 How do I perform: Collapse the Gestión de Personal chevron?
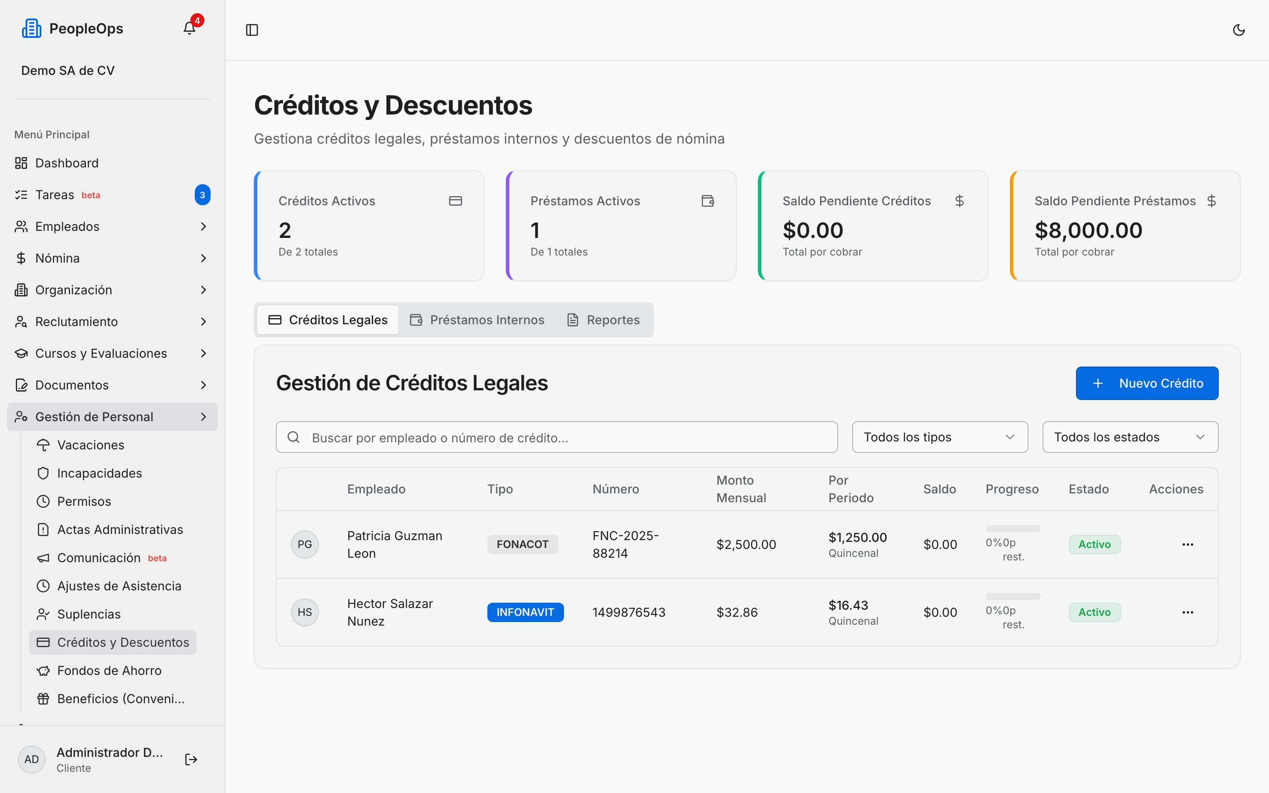click(x=204, y=417)
